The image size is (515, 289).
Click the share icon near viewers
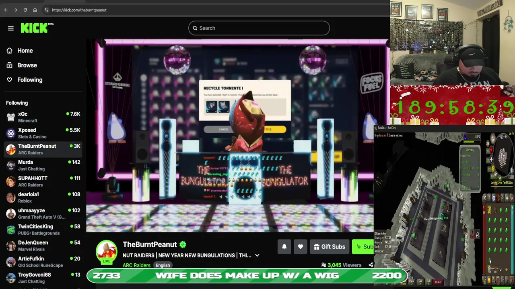click(371, 265)
